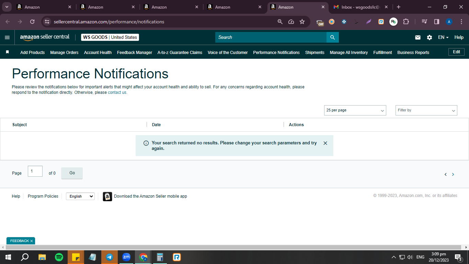Open Voice of the Customer

(x=228, y=53)
